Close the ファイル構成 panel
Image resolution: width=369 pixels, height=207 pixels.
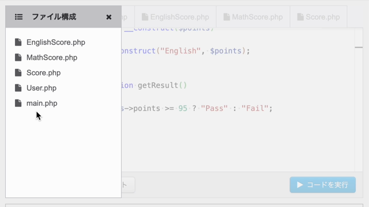click(109, 17)
